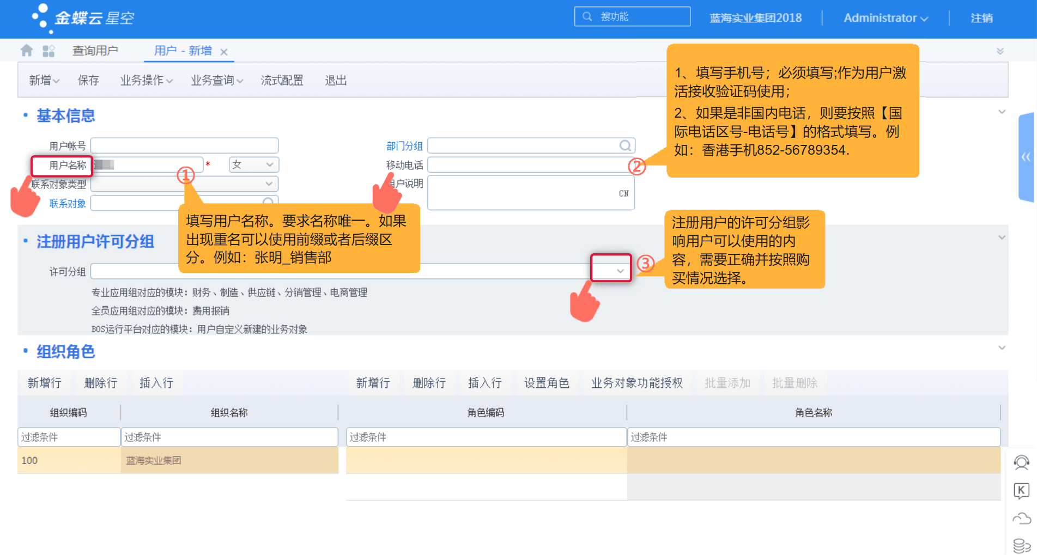
Task: Open the 联系对象 lookup magnifier
Action: coord(268,203)
